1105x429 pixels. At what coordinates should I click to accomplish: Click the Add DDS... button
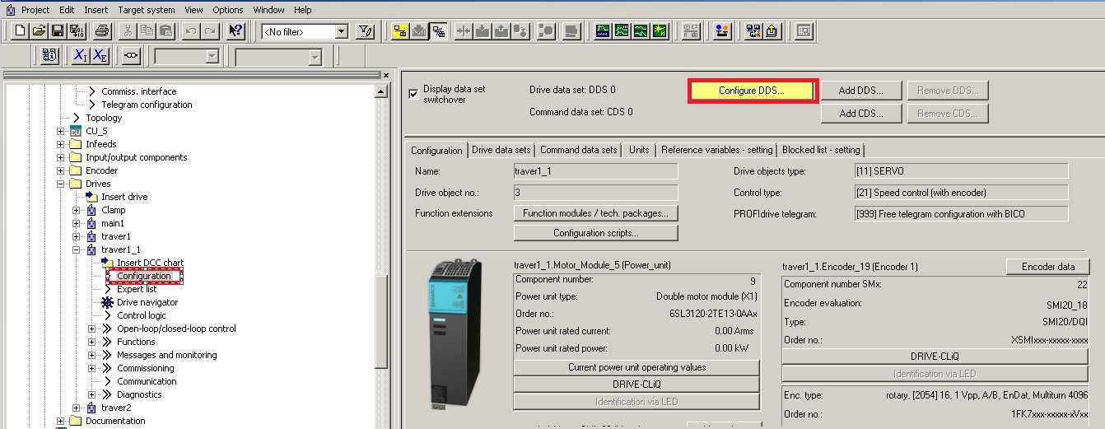click(860, 91)
